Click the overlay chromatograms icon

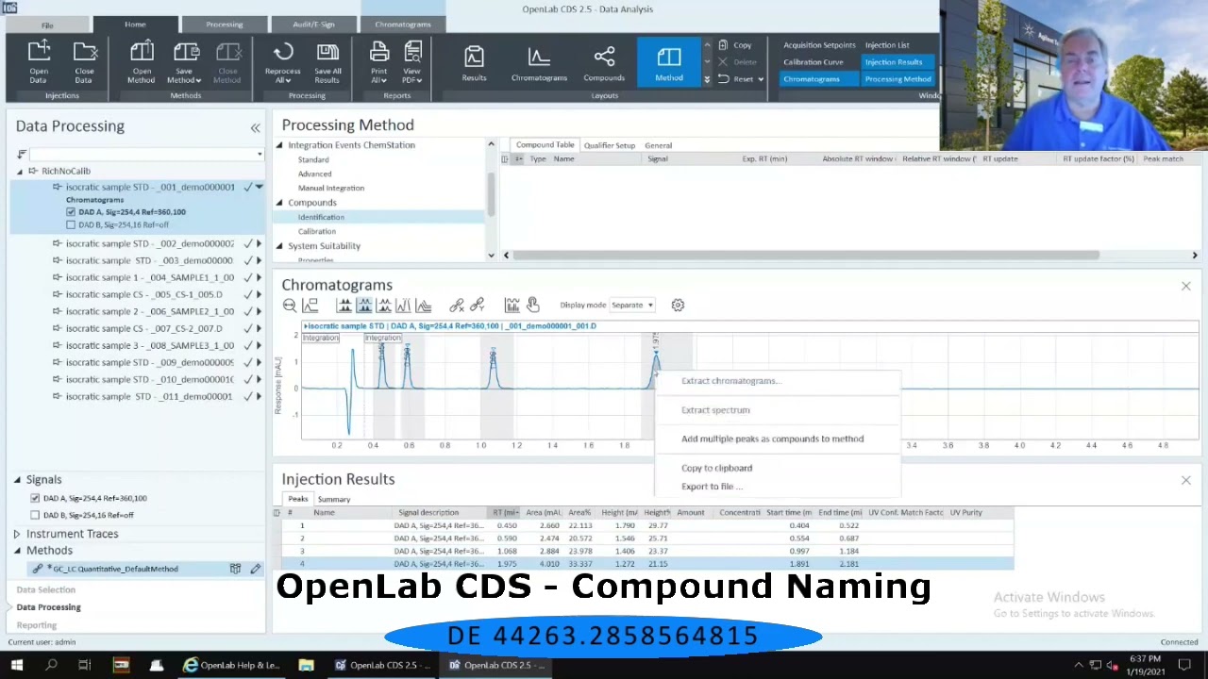(x=423, y=306)
